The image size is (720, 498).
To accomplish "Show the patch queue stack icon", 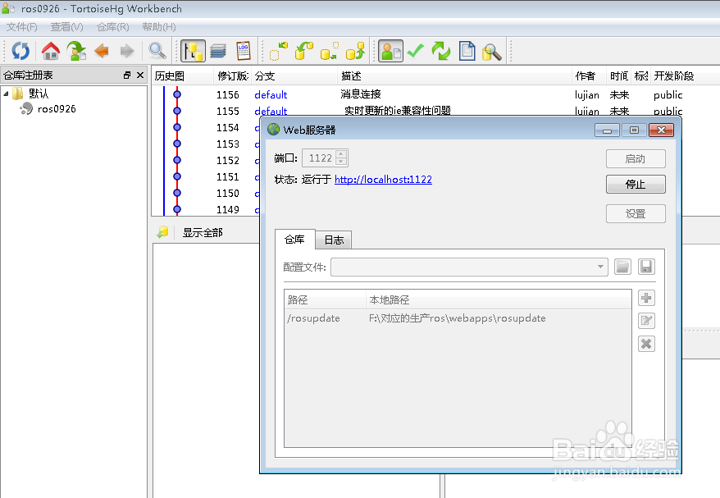I will click(218, 51).
